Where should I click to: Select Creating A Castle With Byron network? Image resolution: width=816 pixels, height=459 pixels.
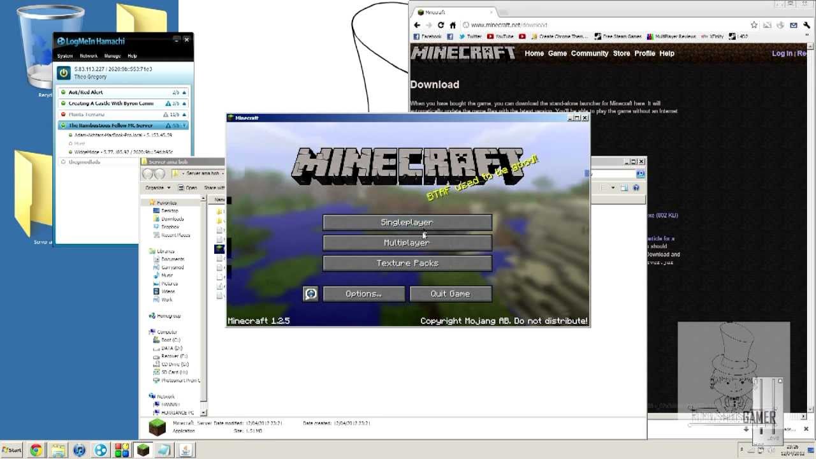(x=124, y=103)
